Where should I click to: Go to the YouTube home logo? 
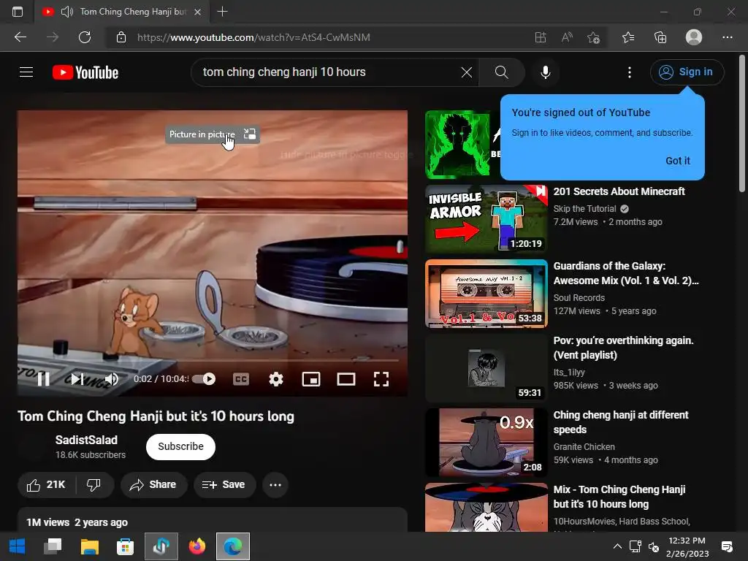[x=85, y=72]
